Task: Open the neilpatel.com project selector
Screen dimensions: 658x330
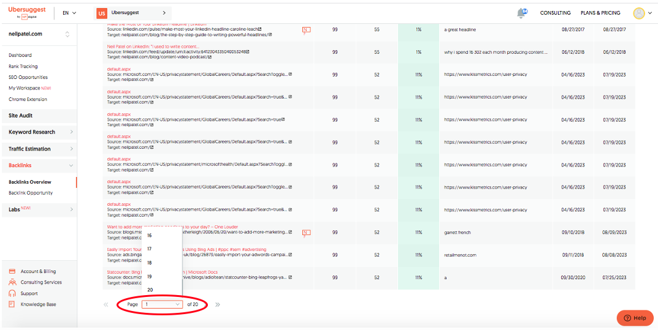Action: click(x=38, y=34)
